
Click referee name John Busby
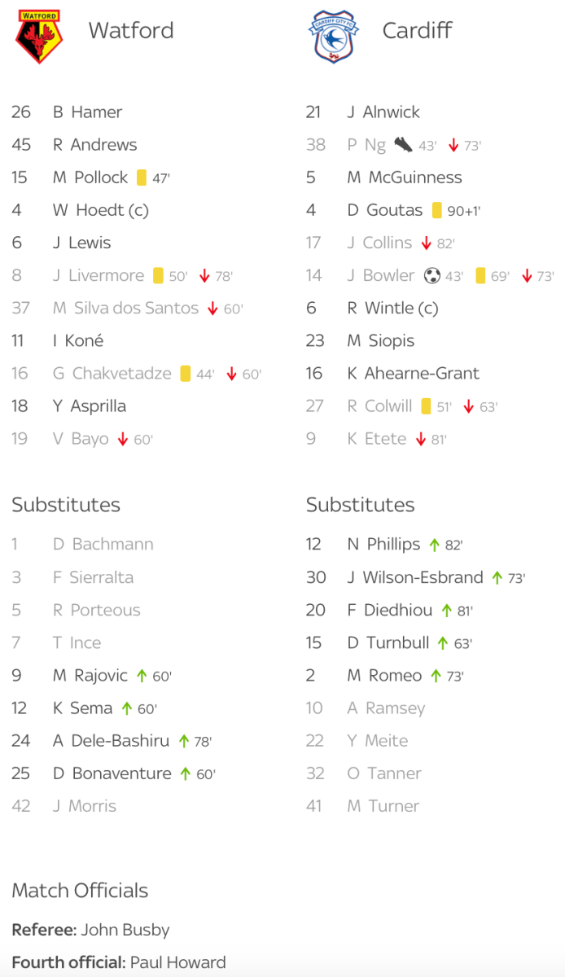click(125, 930)
